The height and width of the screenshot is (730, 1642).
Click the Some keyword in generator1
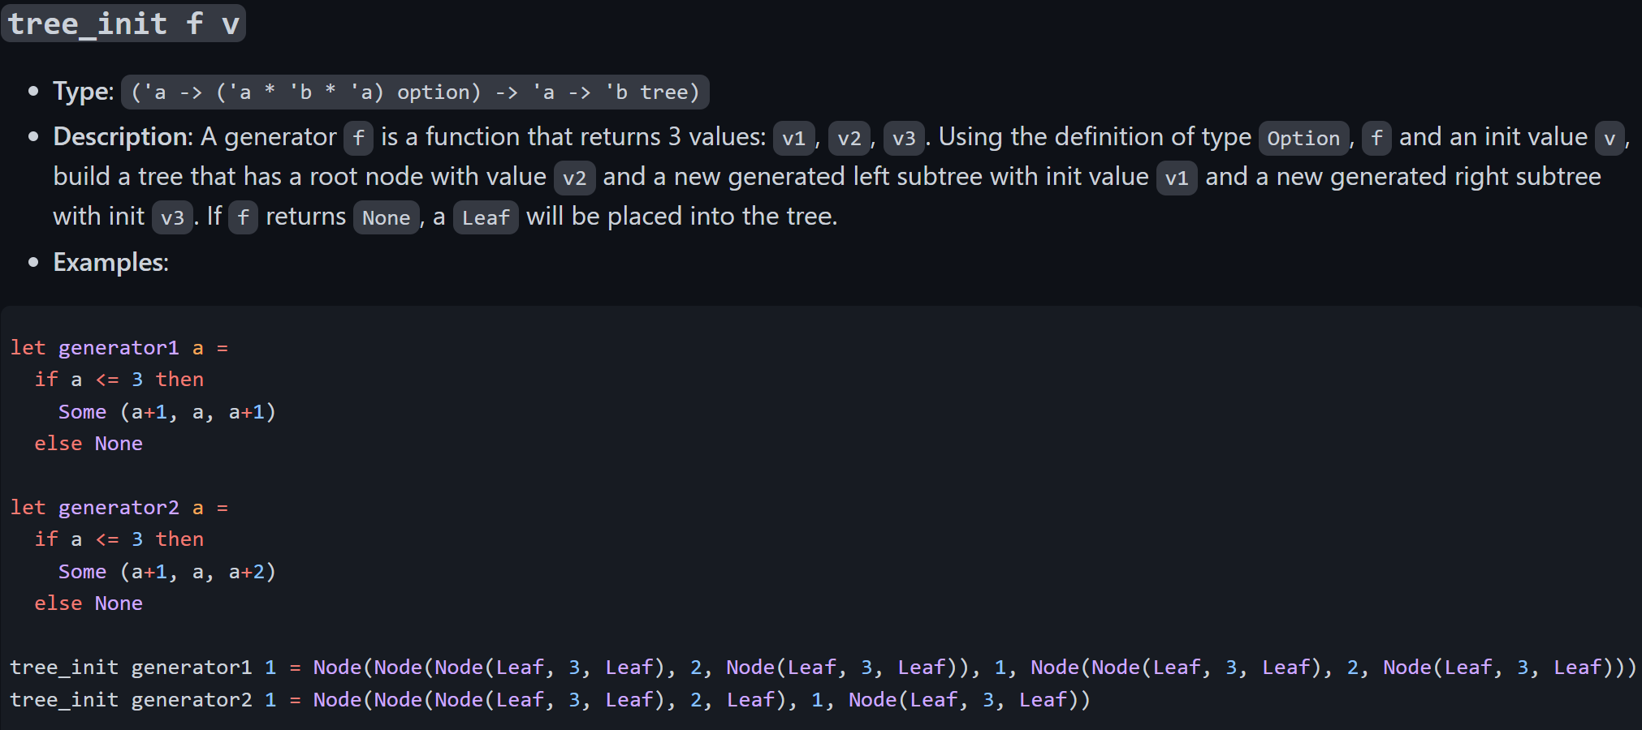pos(81,411)
